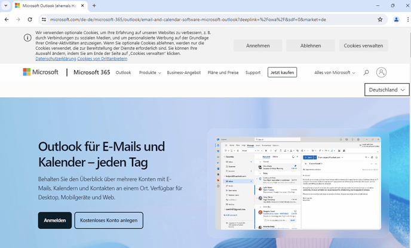Click the Microsoft search magnifier icon

pyautogui.click(x=366, y=72)
